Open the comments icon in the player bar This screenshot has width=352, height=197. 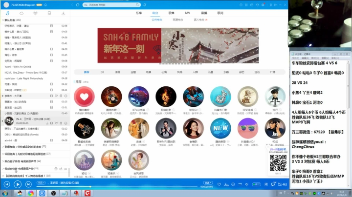(273, 184)
